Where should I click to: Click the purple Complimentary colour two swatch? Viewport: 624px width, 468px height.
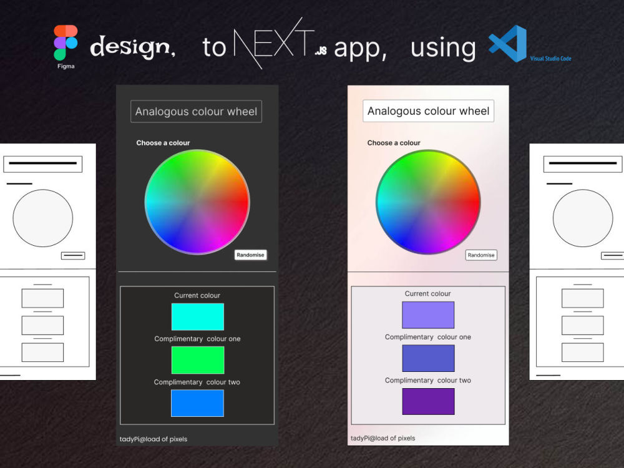click(x=428, y=401)
